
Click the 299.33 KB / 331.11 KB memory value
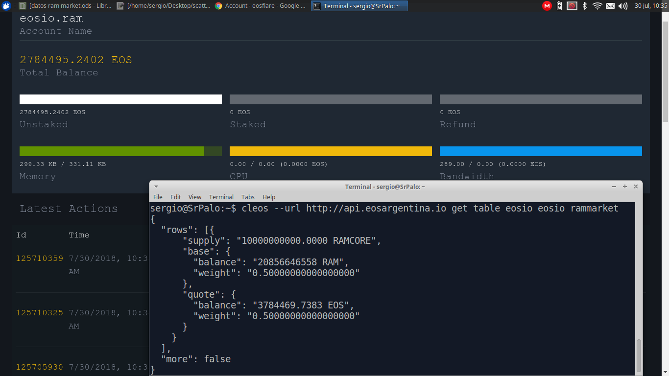click(x=63, y=164)
